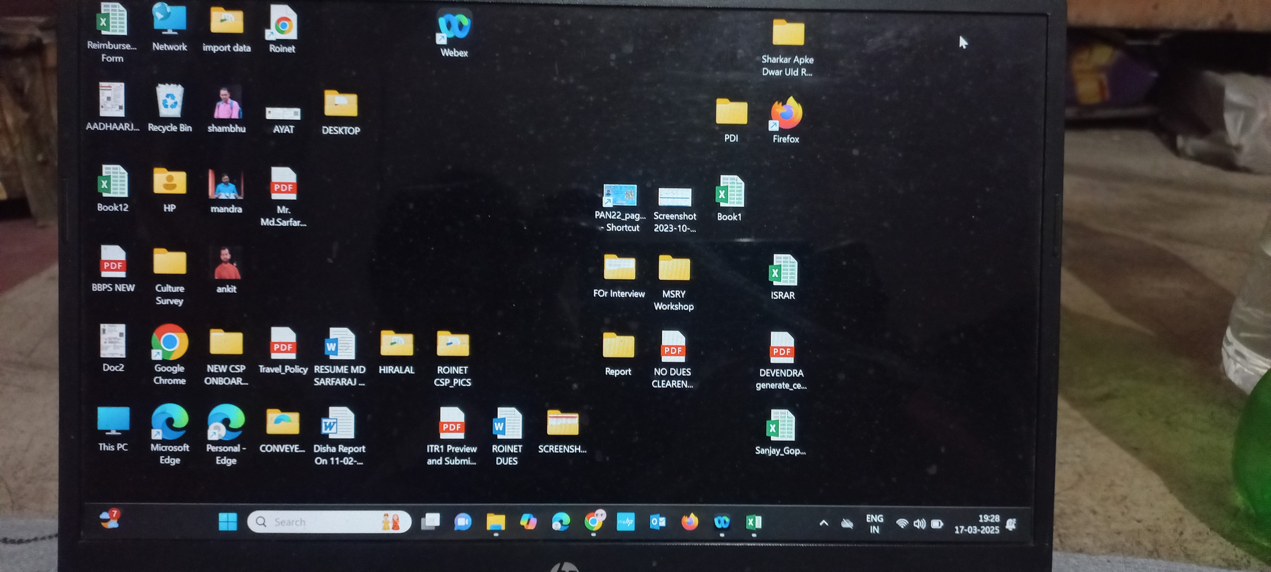Click the date and time 17-03-2025
This screenshot has width=1271, height=572.
(x=976, y=524)
